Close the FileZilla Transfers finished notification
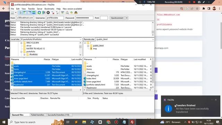Screen dimensions: 222x125 [x=216, y=100]
